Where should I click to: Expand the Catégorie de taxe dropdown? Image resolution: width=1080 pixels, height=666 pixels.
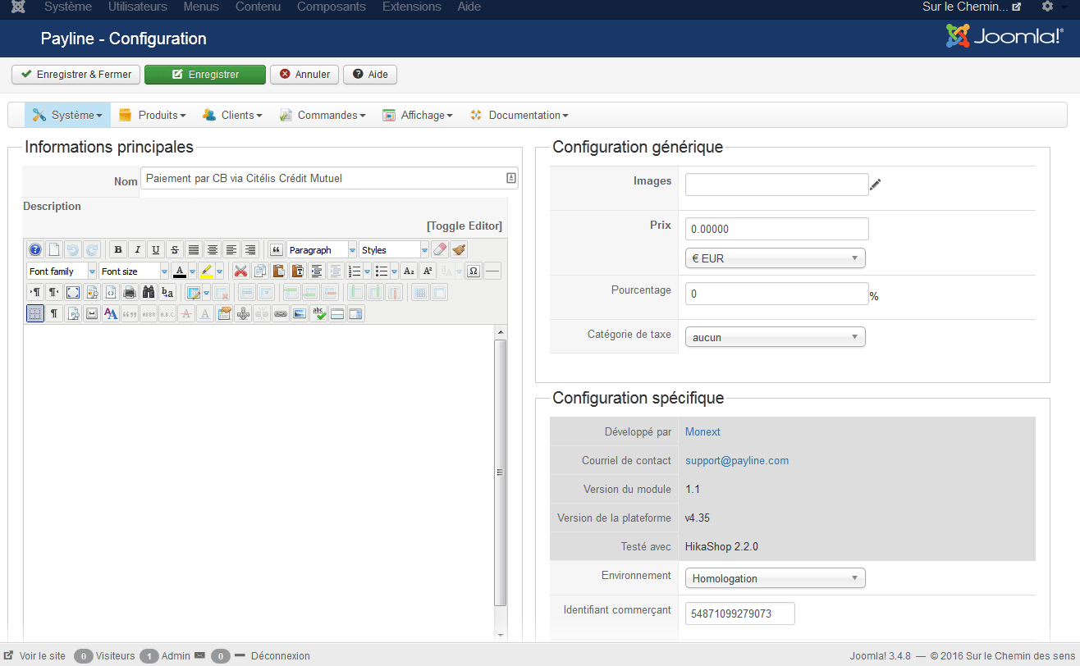click(x=775, y=337)
